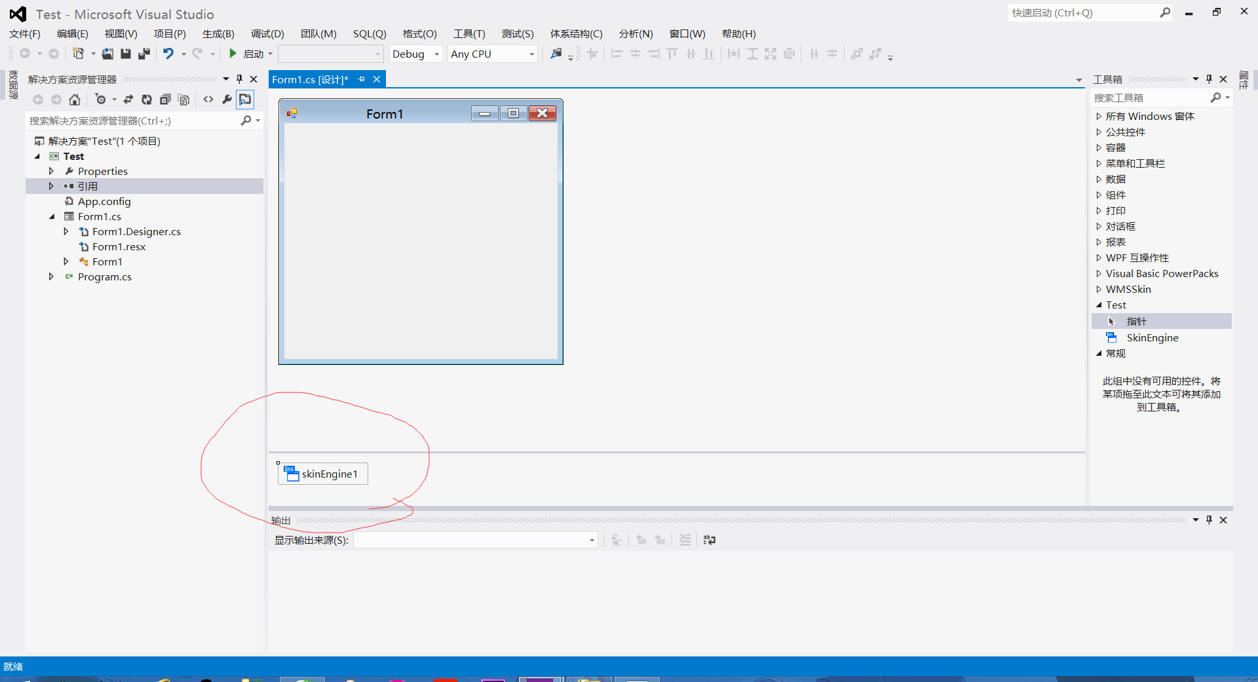Click the Undo arrow icon
The height and width of the screenshot is (682, 1258).
[168, 54]
